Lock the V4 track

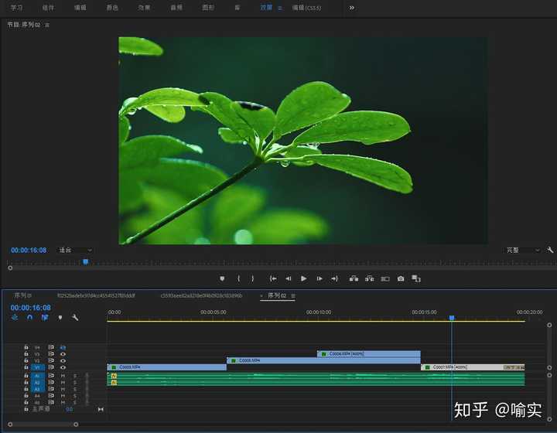click(x=26, y=347)
